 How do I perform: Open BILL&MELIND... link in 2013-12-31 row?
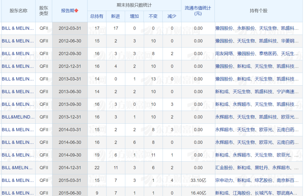pyautogui.click(x=18, y=117)
